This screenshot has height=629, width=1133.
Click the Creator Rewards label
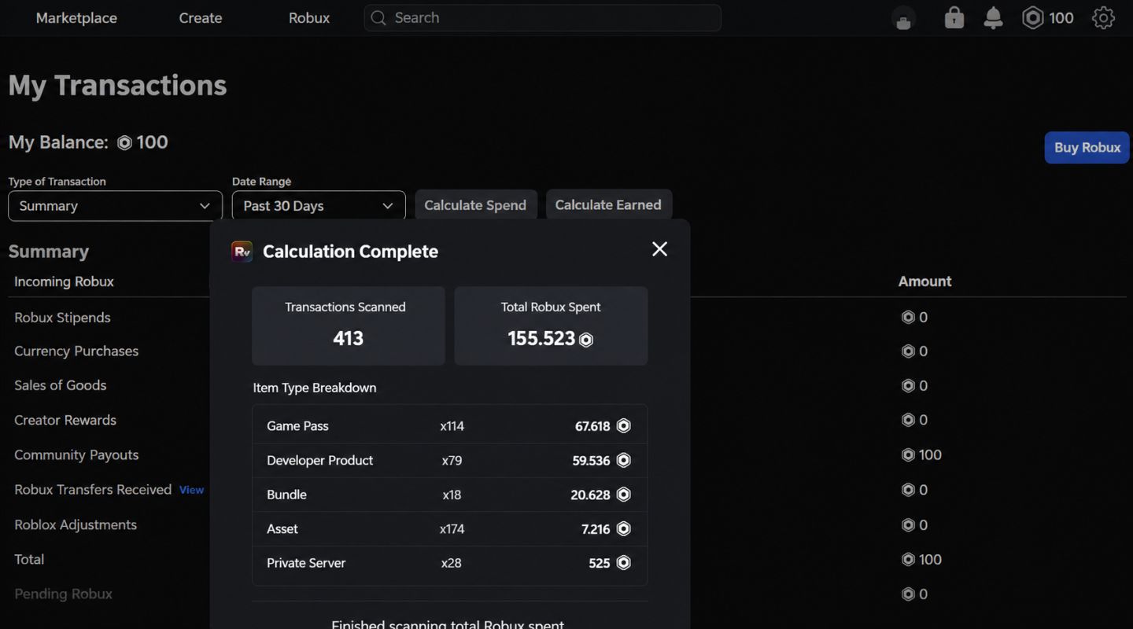65,420
